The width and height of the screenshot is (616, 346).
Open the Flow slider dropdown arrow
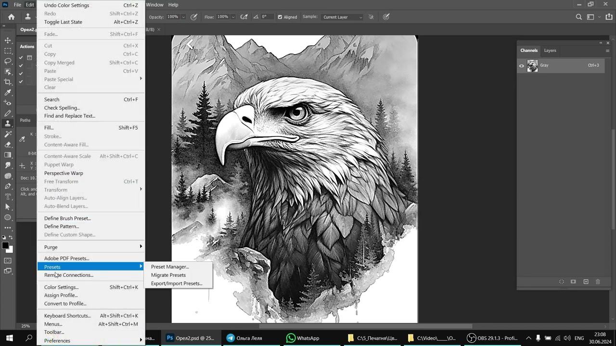click(233, 17)
